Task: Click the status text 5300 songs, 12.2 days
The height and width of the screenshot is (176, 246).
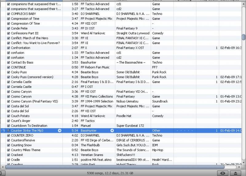Action: pos(110,173)
